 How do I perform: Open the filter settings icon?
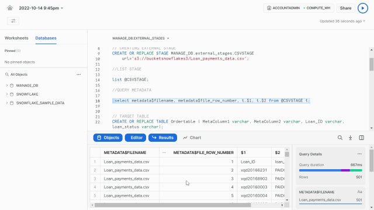click(13, 21)
